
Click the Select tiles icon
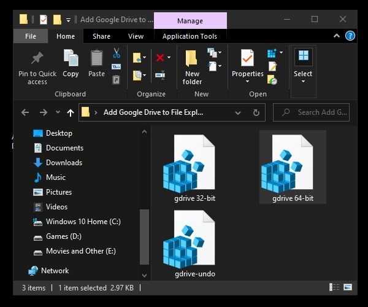[303, 56]
